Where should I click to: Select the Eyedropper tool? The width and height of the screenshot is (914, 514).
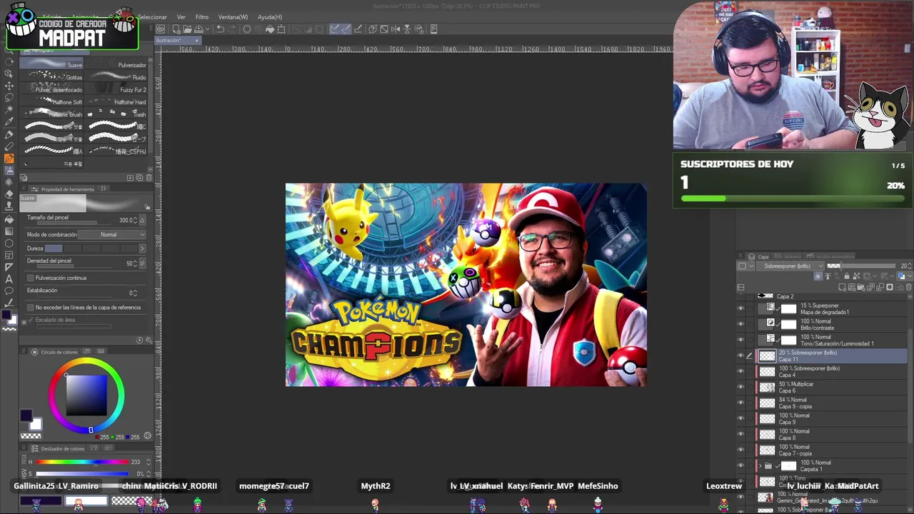click(x=9, y=121)
